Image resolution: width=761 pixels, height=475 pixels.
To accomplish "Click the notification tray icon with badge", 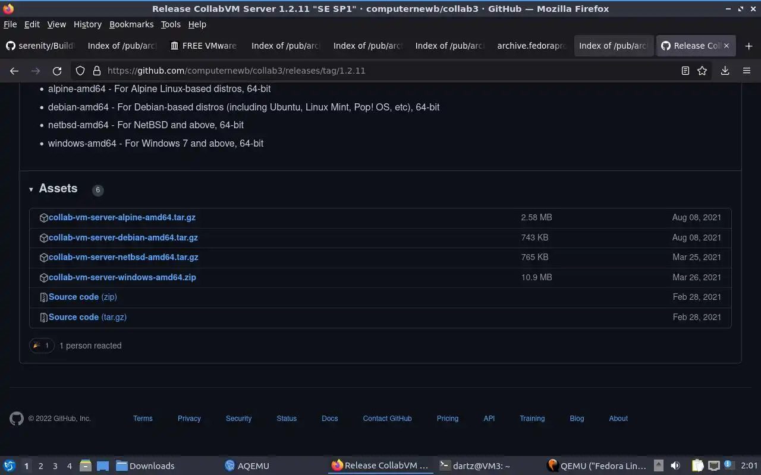I will [x=729, y=465].
